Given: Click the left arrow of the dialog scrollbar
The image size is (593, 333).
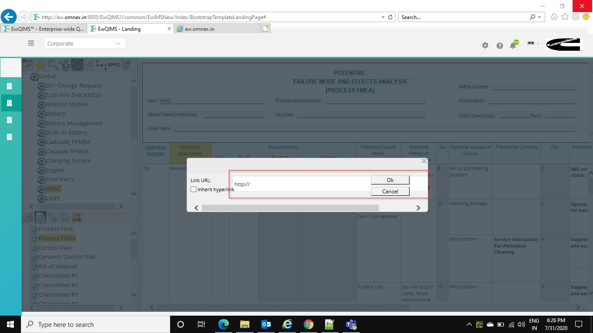Looking at the screenshot, I should click(197, 208).
